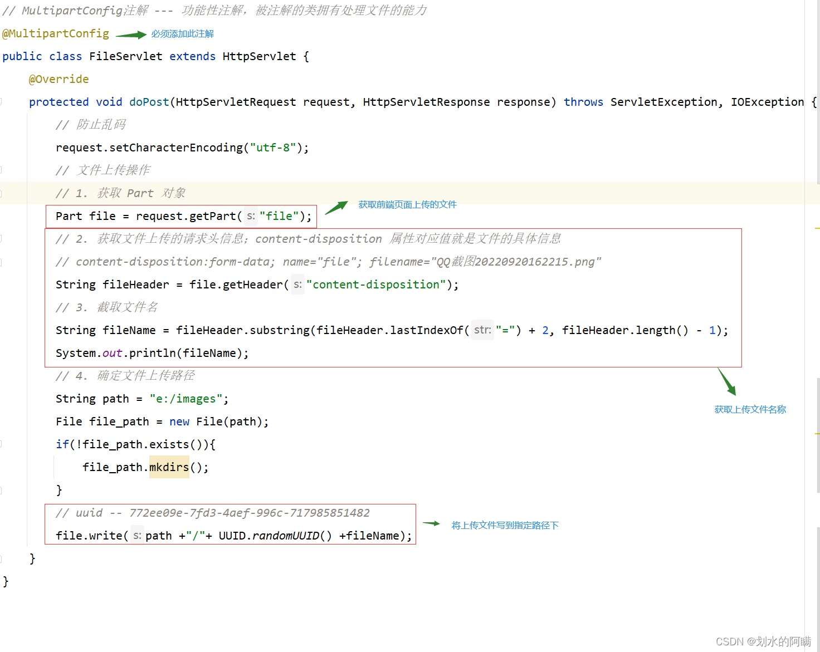The height and width of the screenshot is (652, 820).
Task: Click the if keyword before !file_path.exists()
Action: pyautogui.click(x=62, y=444)
